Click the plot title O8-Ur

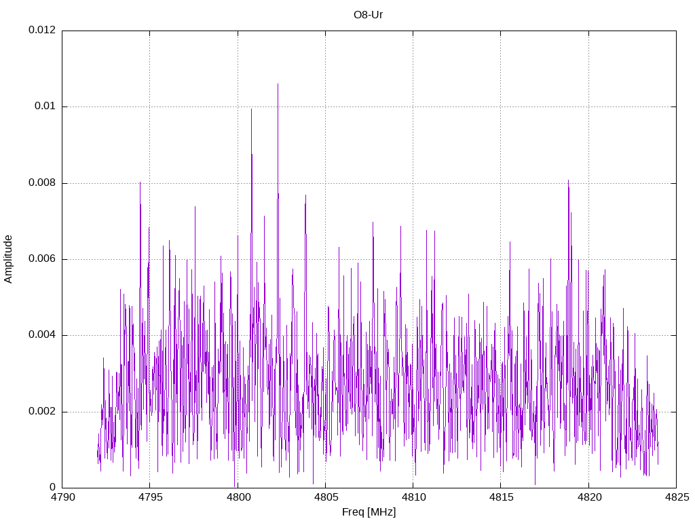[368, 15]
